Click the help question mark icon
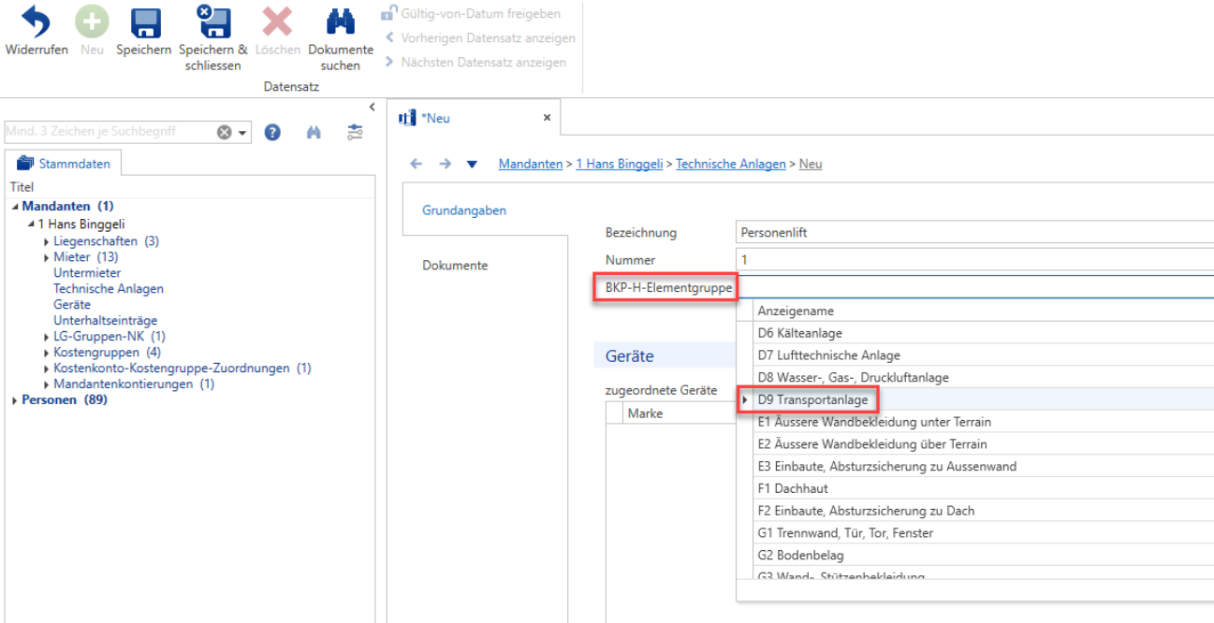 (x=272, y=132)
